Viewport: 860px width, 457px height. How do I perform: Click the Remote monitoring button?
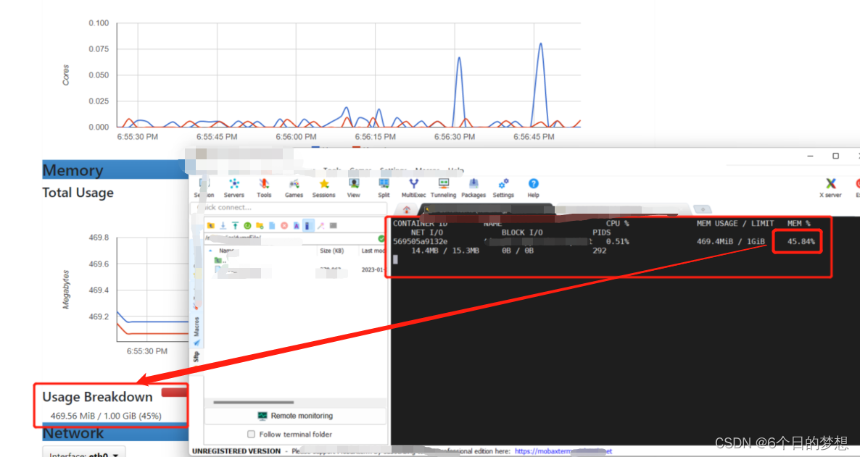pyautogui.click(x=295, y=416)
